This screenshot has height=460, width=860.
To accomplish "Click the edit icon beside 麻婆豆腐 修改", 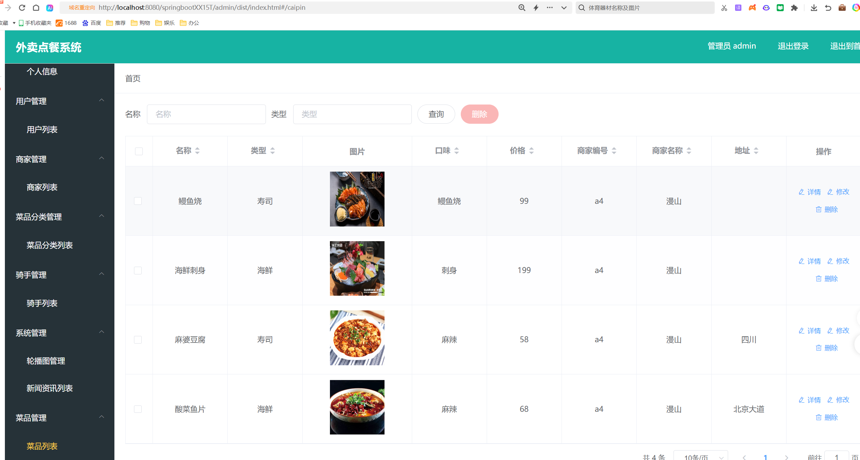I will [x=829, y=330].
